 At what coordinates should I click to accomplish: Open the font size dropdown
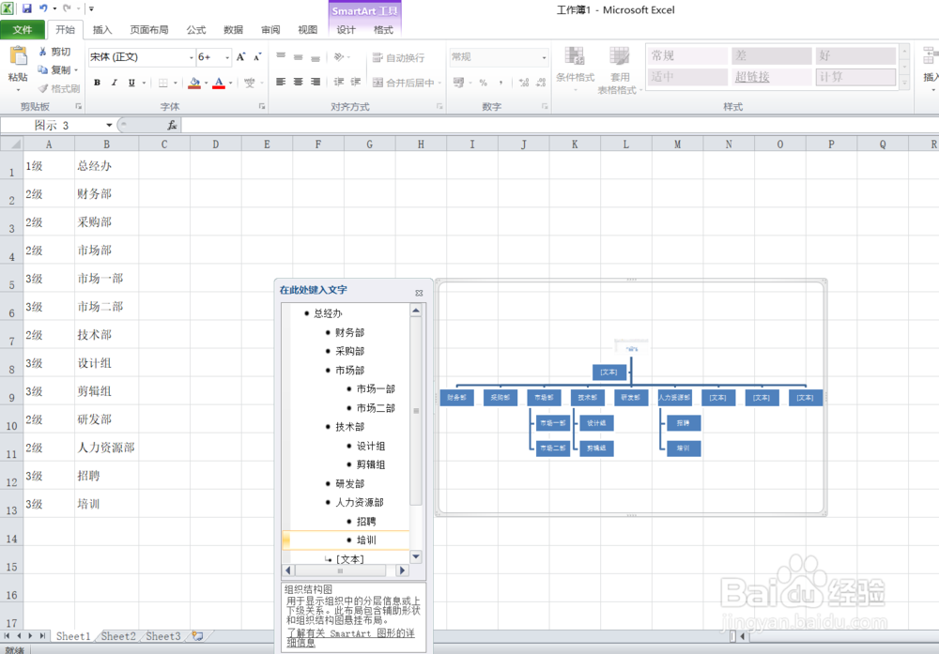227,57
